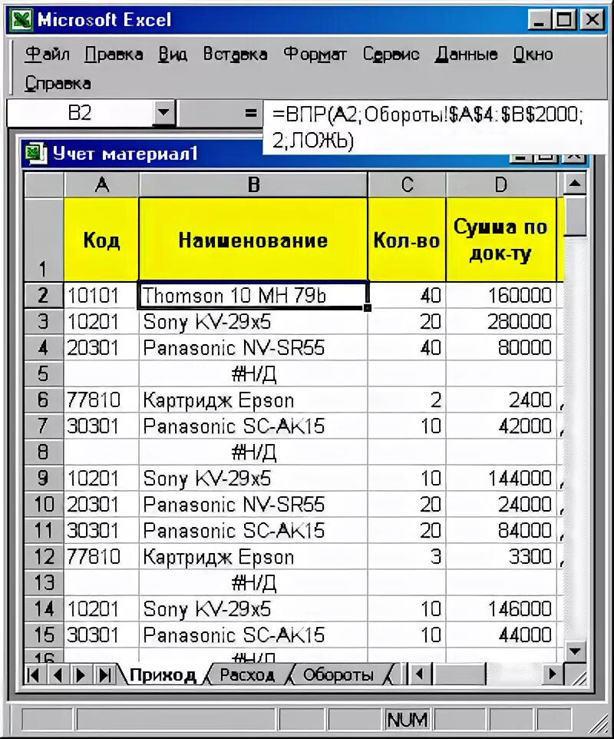The image size is (614, 739).
Task: Select quantity cell 2 in row 6
Action: pyautogui.click(x=407, y=400)
